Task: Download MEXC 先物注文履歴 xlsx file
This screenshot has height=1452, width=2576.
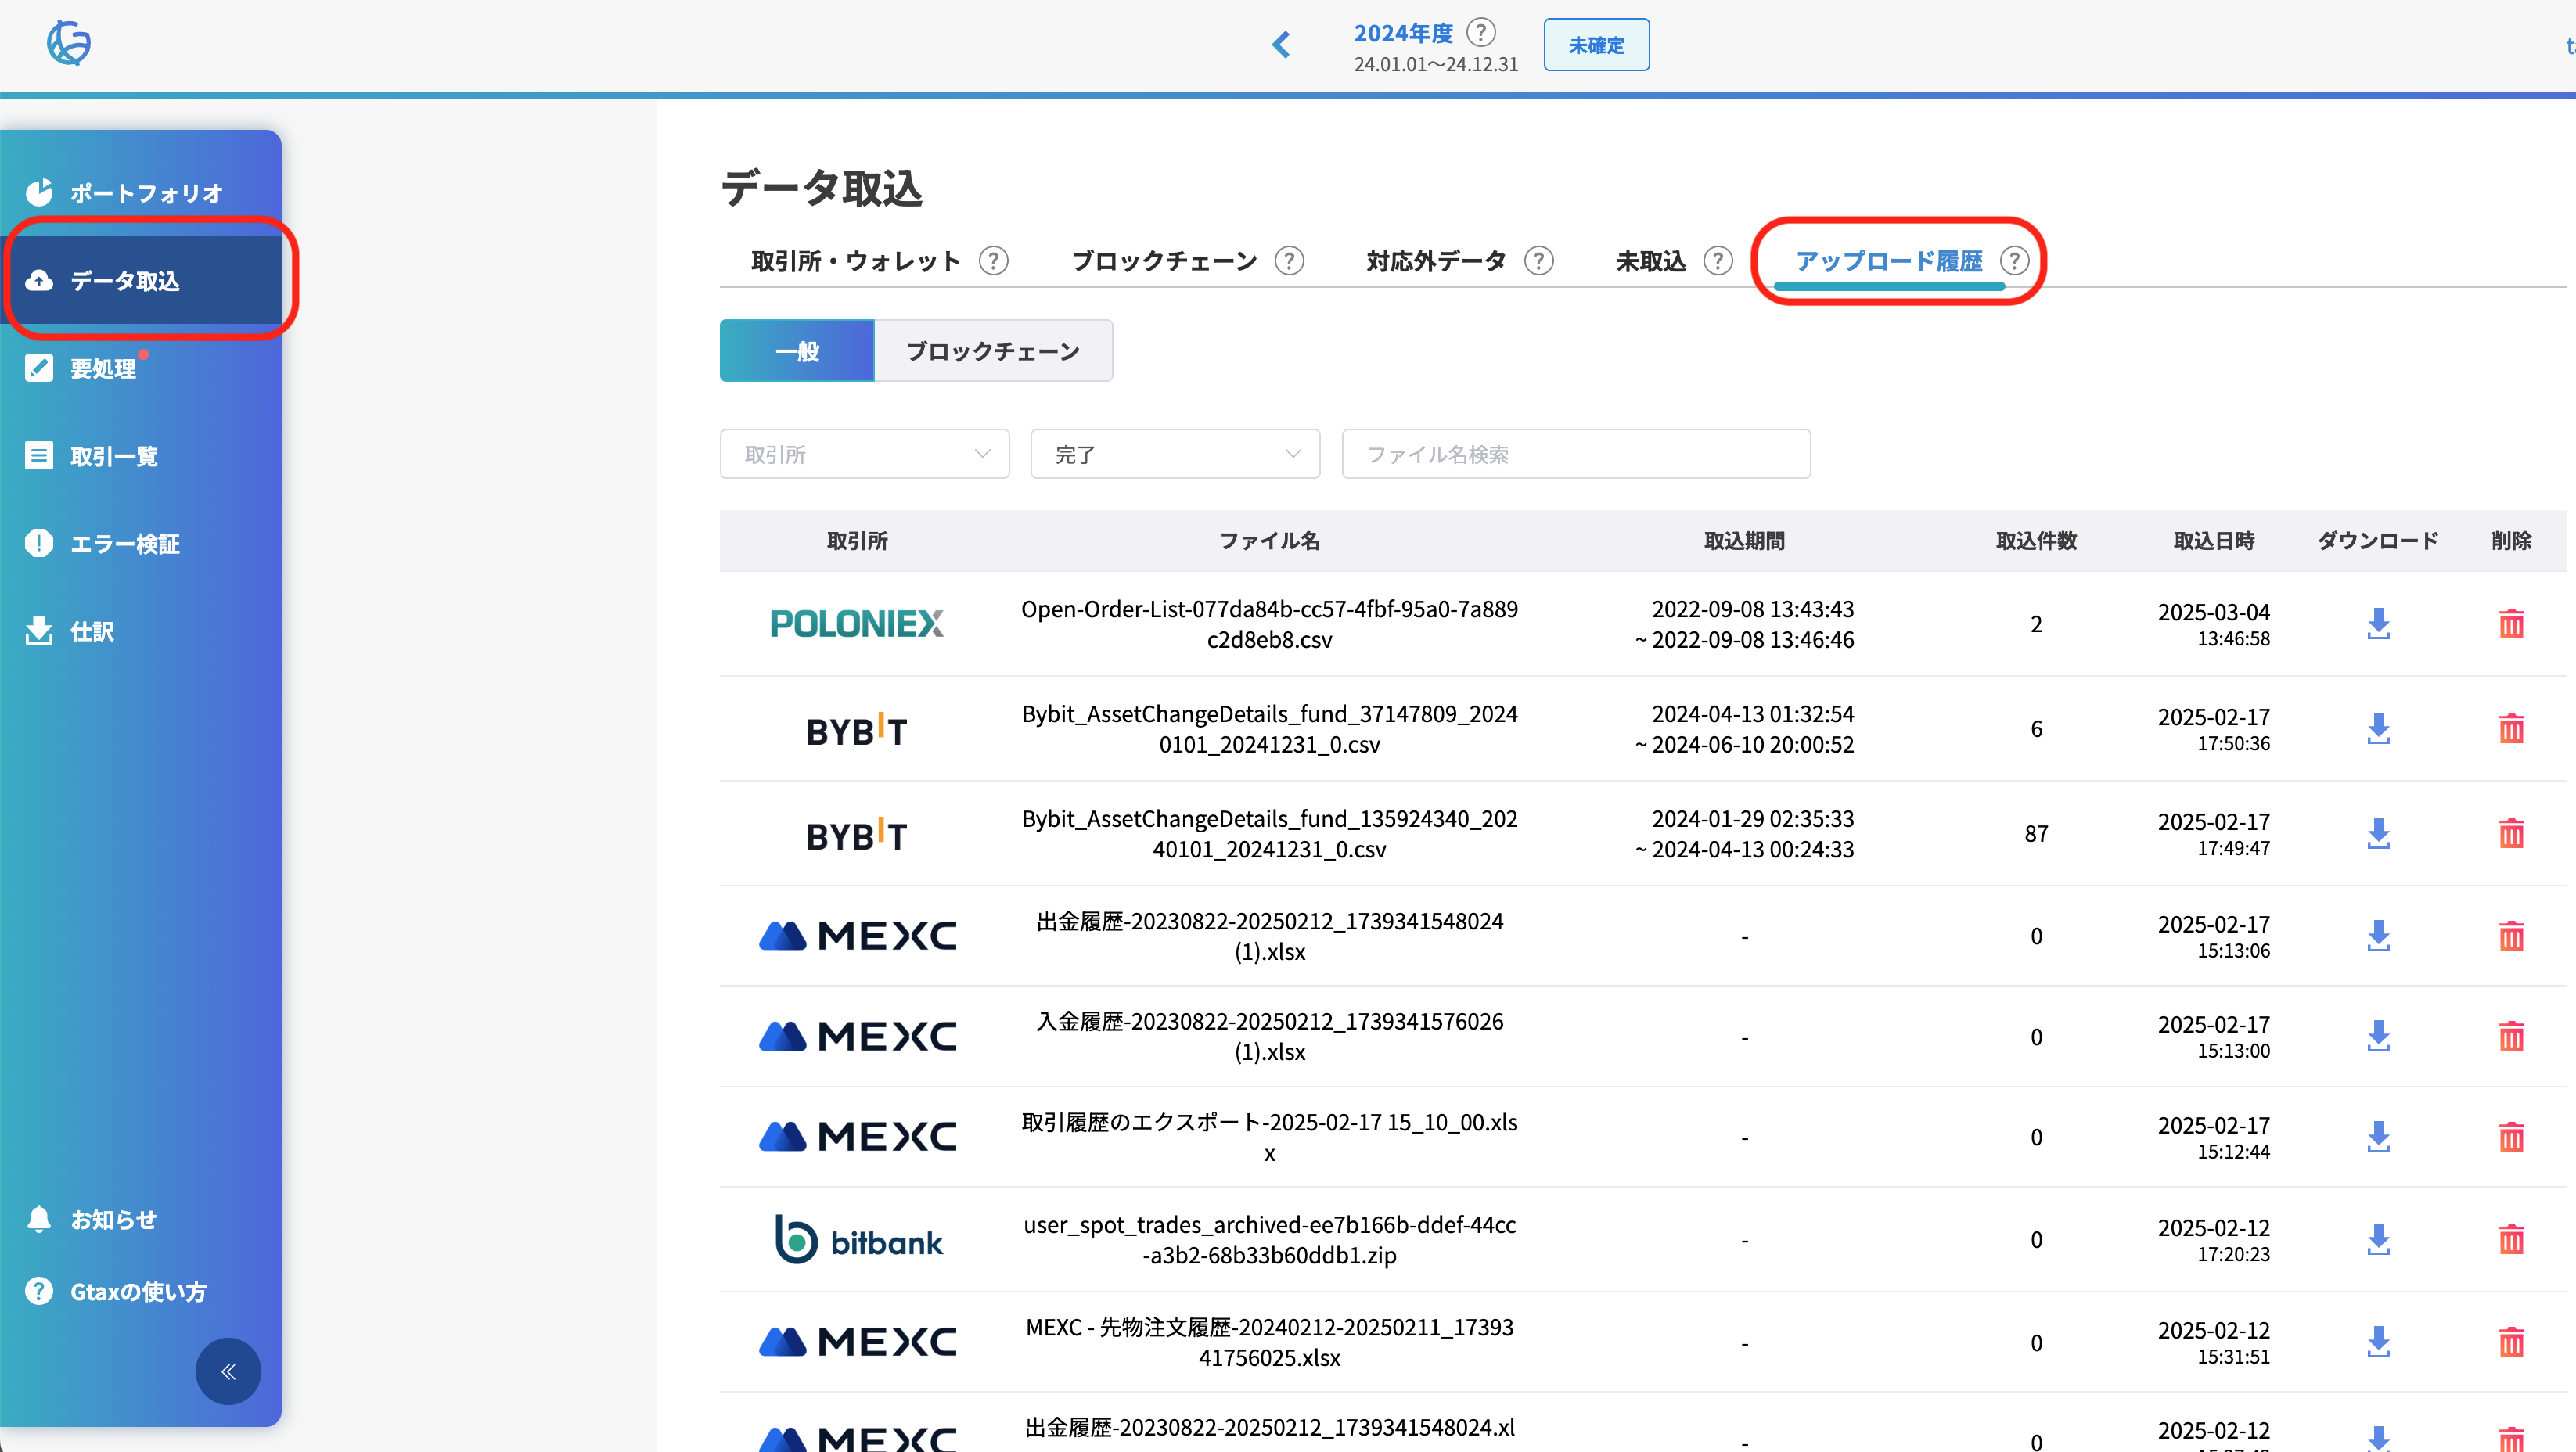Action: click(x=2378, y=1343)
